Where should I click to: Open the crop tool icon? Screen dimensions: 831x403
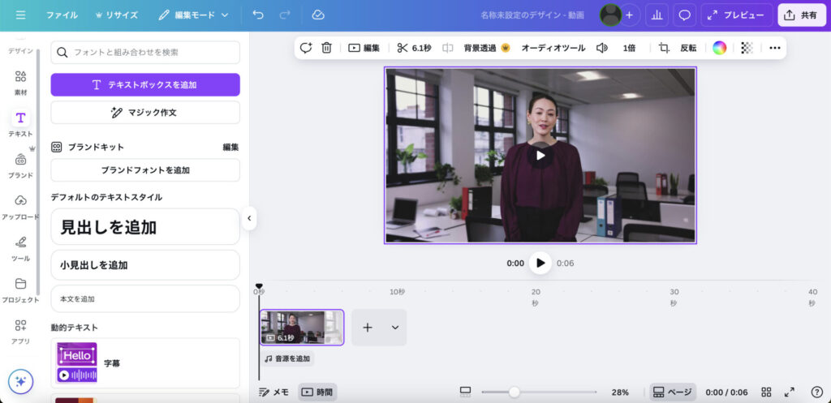click(x=664, y=48)
